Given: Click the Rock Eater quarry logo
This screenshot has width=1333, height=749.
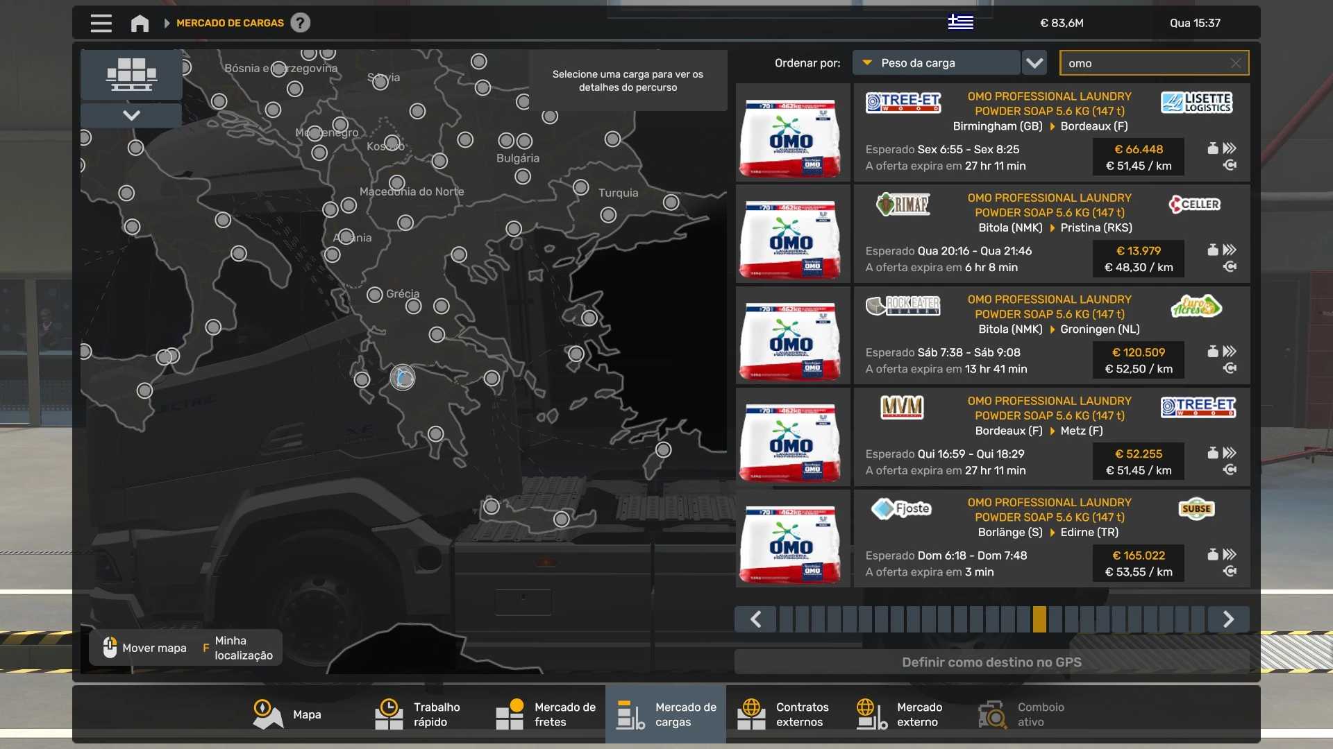Looking at the screenshot, I should coord(903,305).
